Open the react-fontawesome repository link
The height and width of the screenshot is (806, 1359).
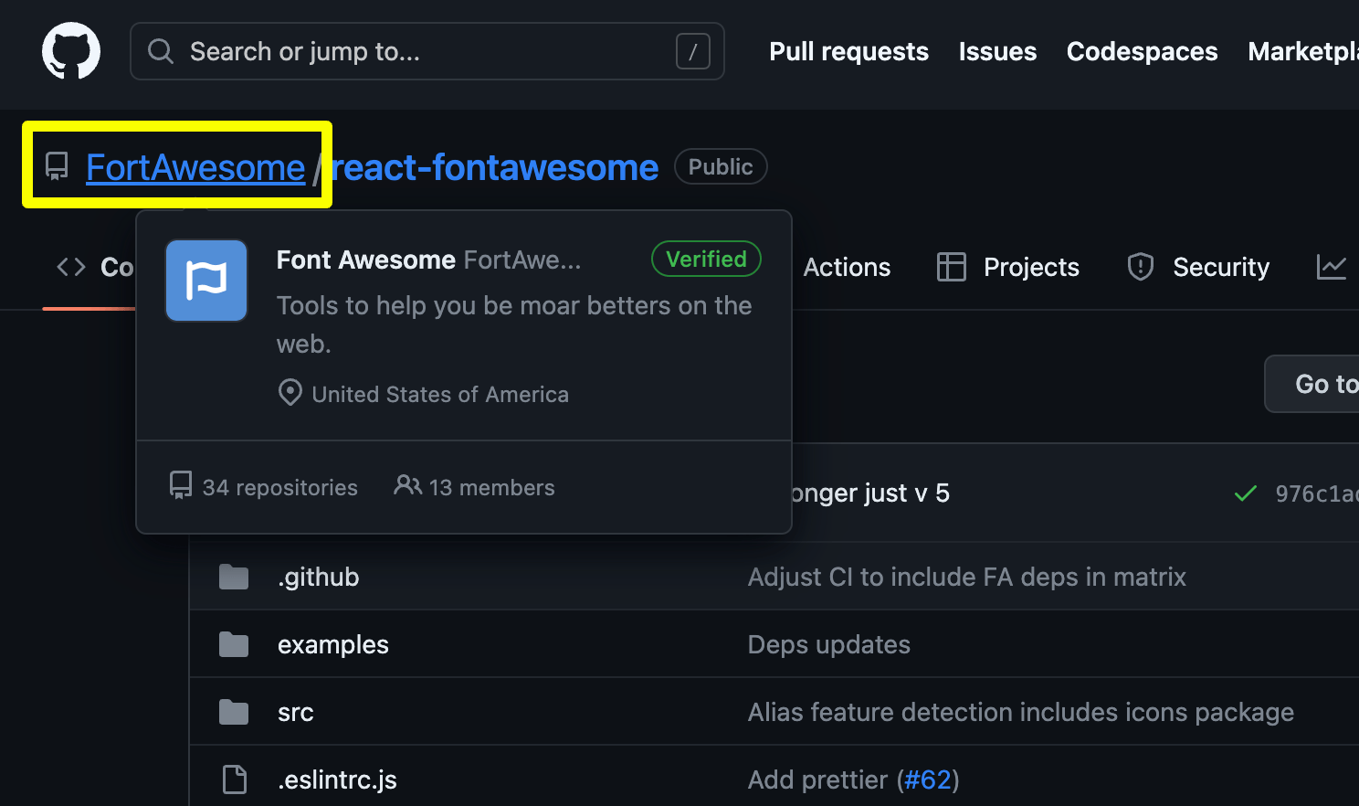point(494,167)
